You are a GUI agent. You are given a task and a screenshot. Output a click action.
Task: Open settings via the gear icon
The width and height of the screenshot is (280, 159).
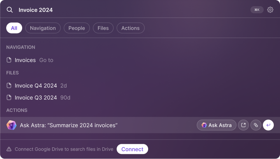(x=270, y=10)
